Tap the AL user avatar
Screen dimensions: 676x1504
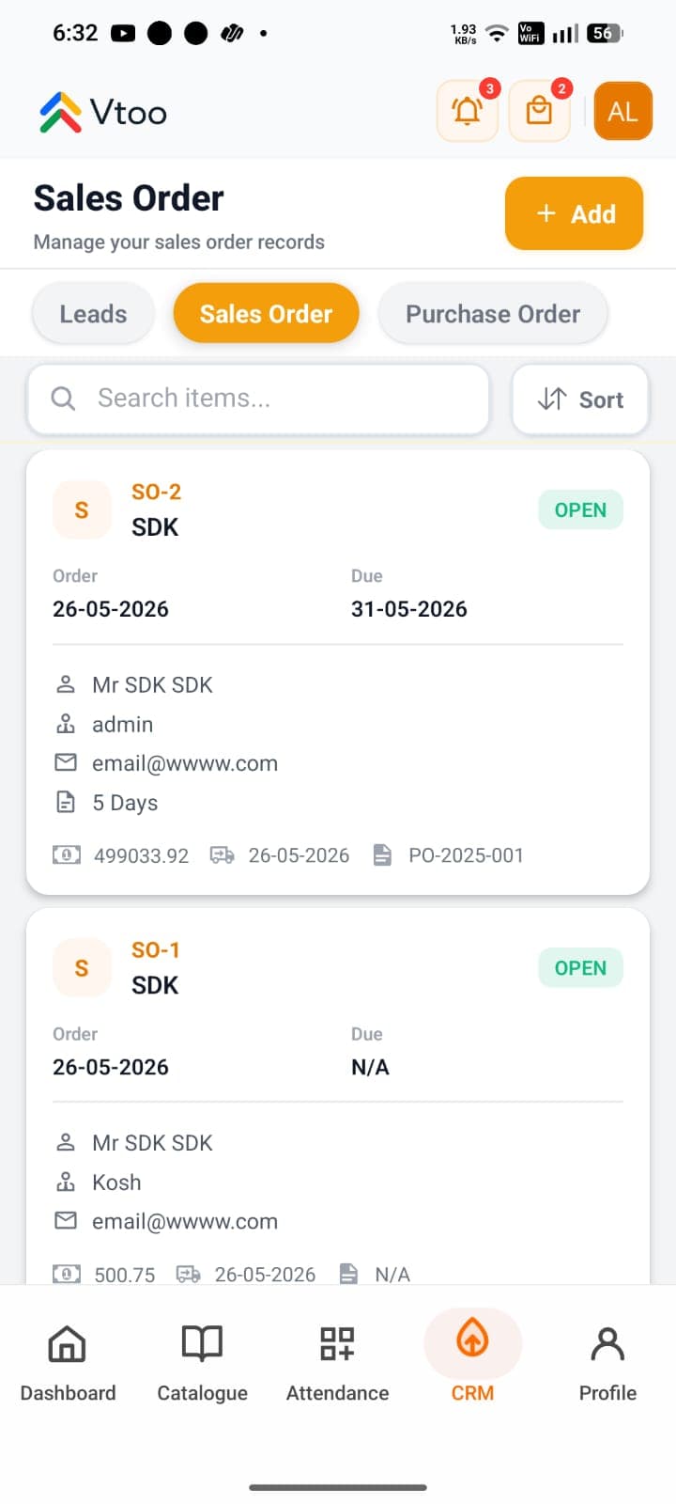pyautogui.click(x=623, y=112)
